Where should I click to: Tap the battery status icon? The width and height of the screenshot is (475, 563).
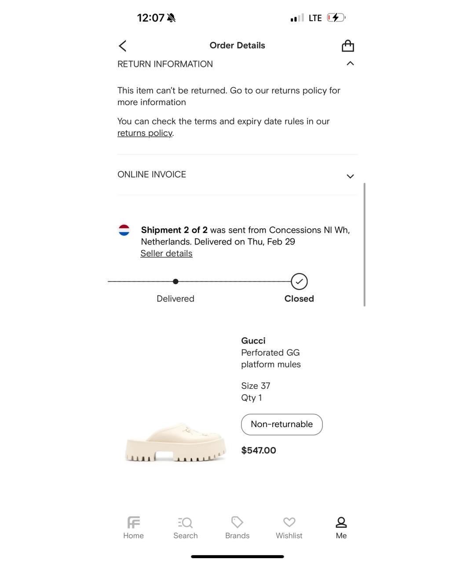[x=336, y=18]
